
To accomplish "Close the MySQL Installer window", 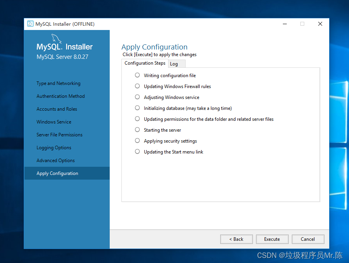I will (x=320, y=24).
